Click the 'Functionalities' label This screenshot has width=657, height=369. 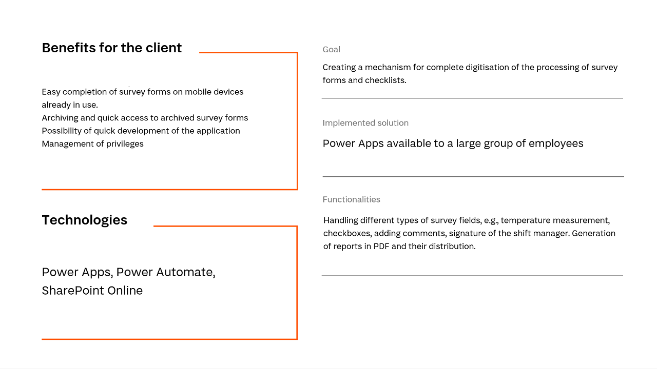352,199
